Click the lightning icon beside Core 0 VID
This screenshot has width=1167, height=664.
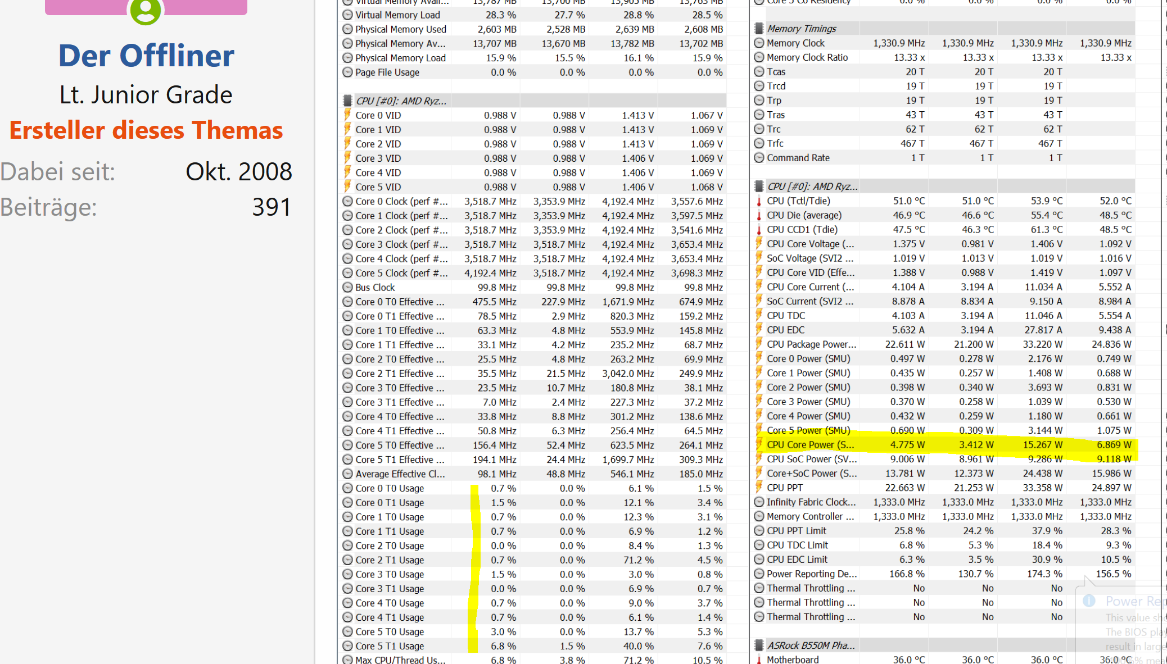click(x=347, y=115)
